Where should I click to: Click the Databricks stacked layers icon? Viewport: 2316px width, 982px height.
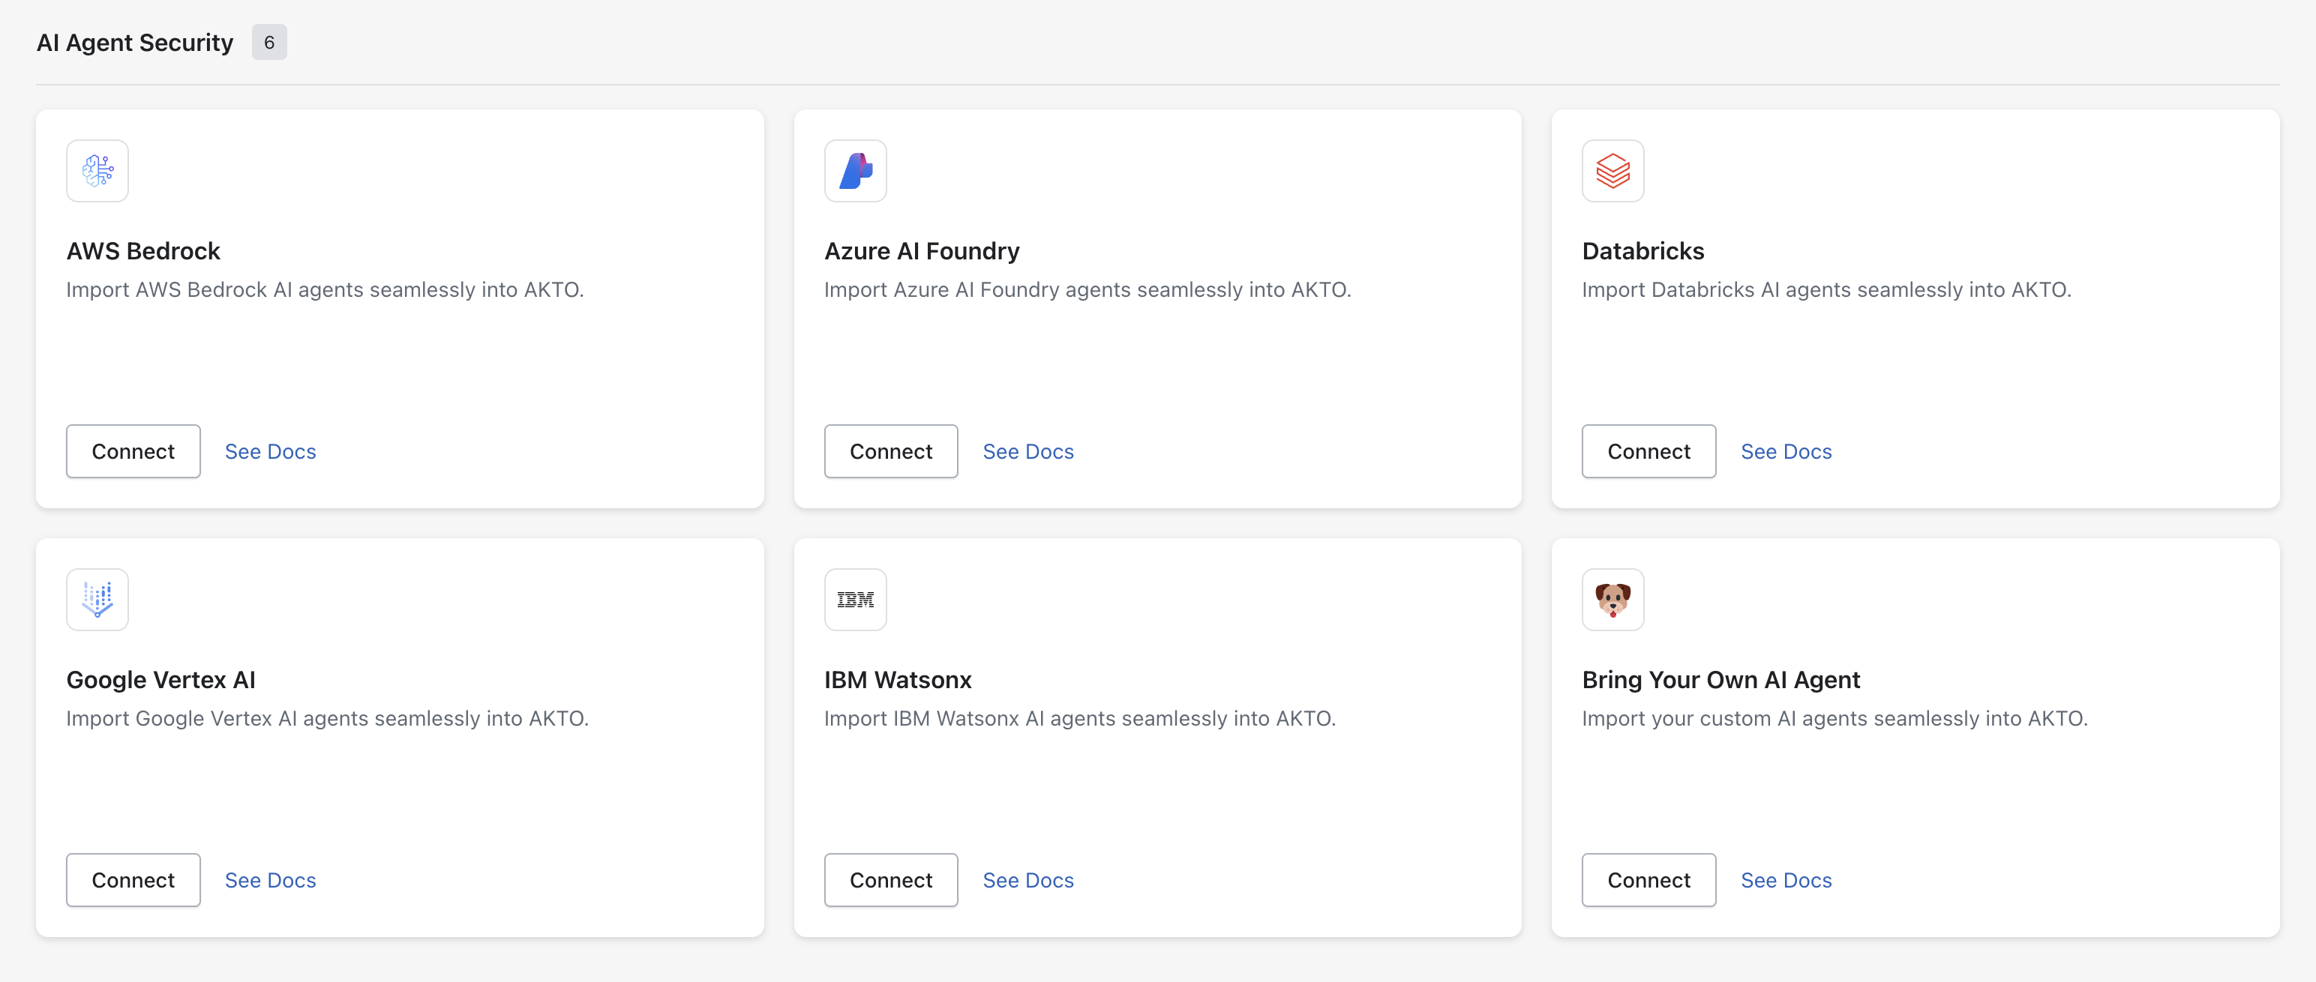1612,171
